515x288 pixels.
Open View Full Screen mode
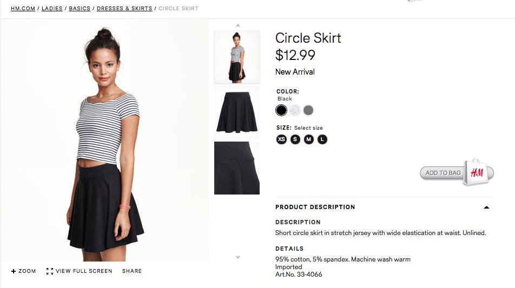80,271
